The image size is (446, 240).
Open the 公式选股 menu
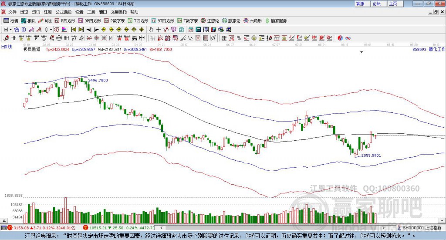64,12
